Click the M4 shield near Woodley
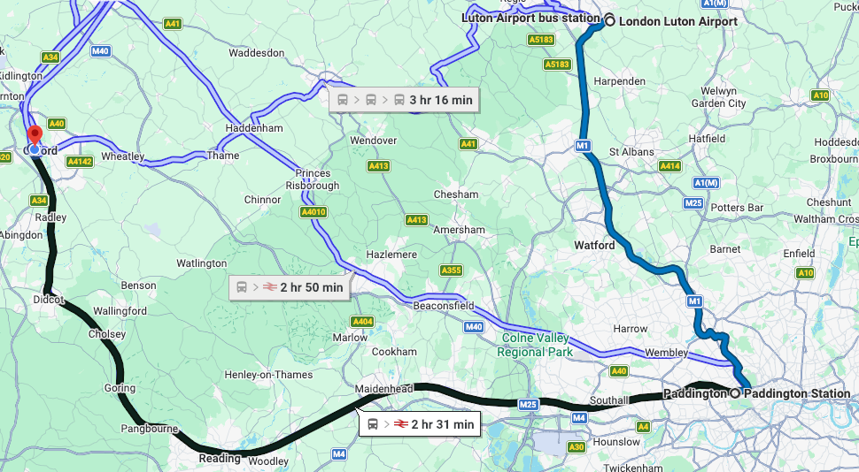This screenshot has height=472, width=859. pyautogui.click(x=338, y=453)
